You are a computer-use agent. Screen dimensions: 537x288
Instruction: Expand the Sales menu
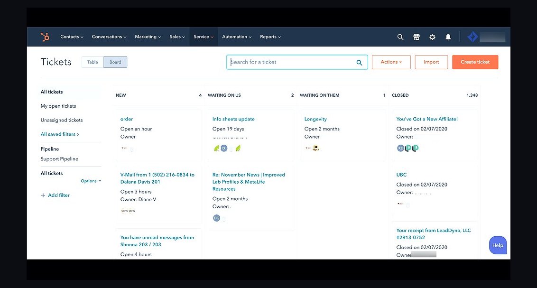tap(177, 37)
